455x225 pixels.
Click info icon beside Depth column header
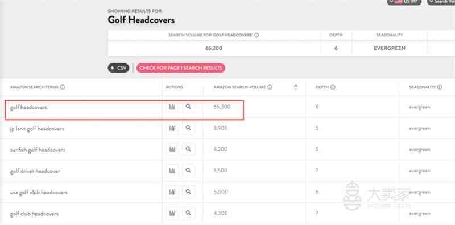(333, 87)
